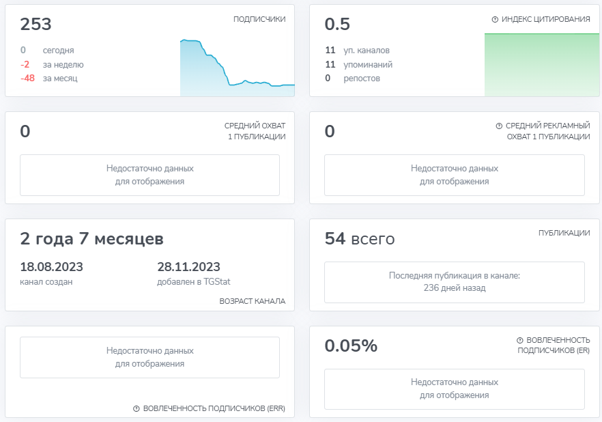
Task: Open the 11 упоминаний mentions row
Action: click(x=359, y=64)
